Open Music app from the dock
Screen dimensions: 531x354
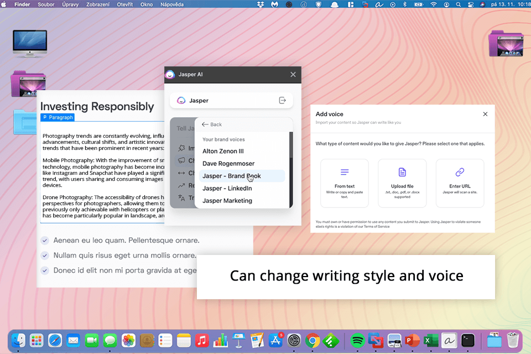pos(202,341)
